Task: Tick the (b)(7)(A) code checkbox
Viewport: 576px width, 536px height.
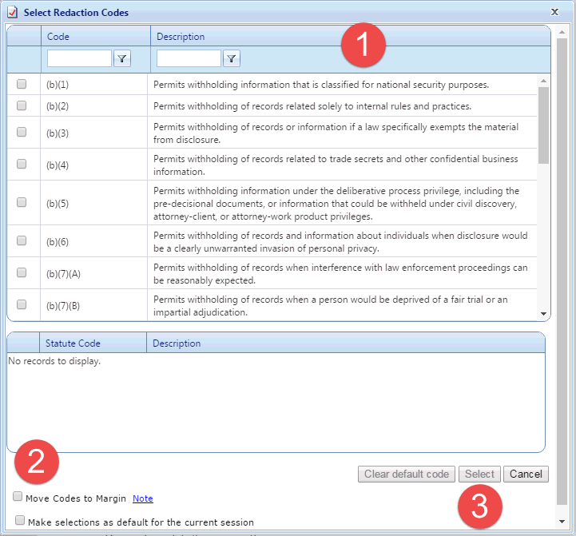Action: pos(22,272)
